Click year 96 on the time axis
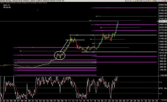This screenshot has height=102, width=167. tap(15, 101)
